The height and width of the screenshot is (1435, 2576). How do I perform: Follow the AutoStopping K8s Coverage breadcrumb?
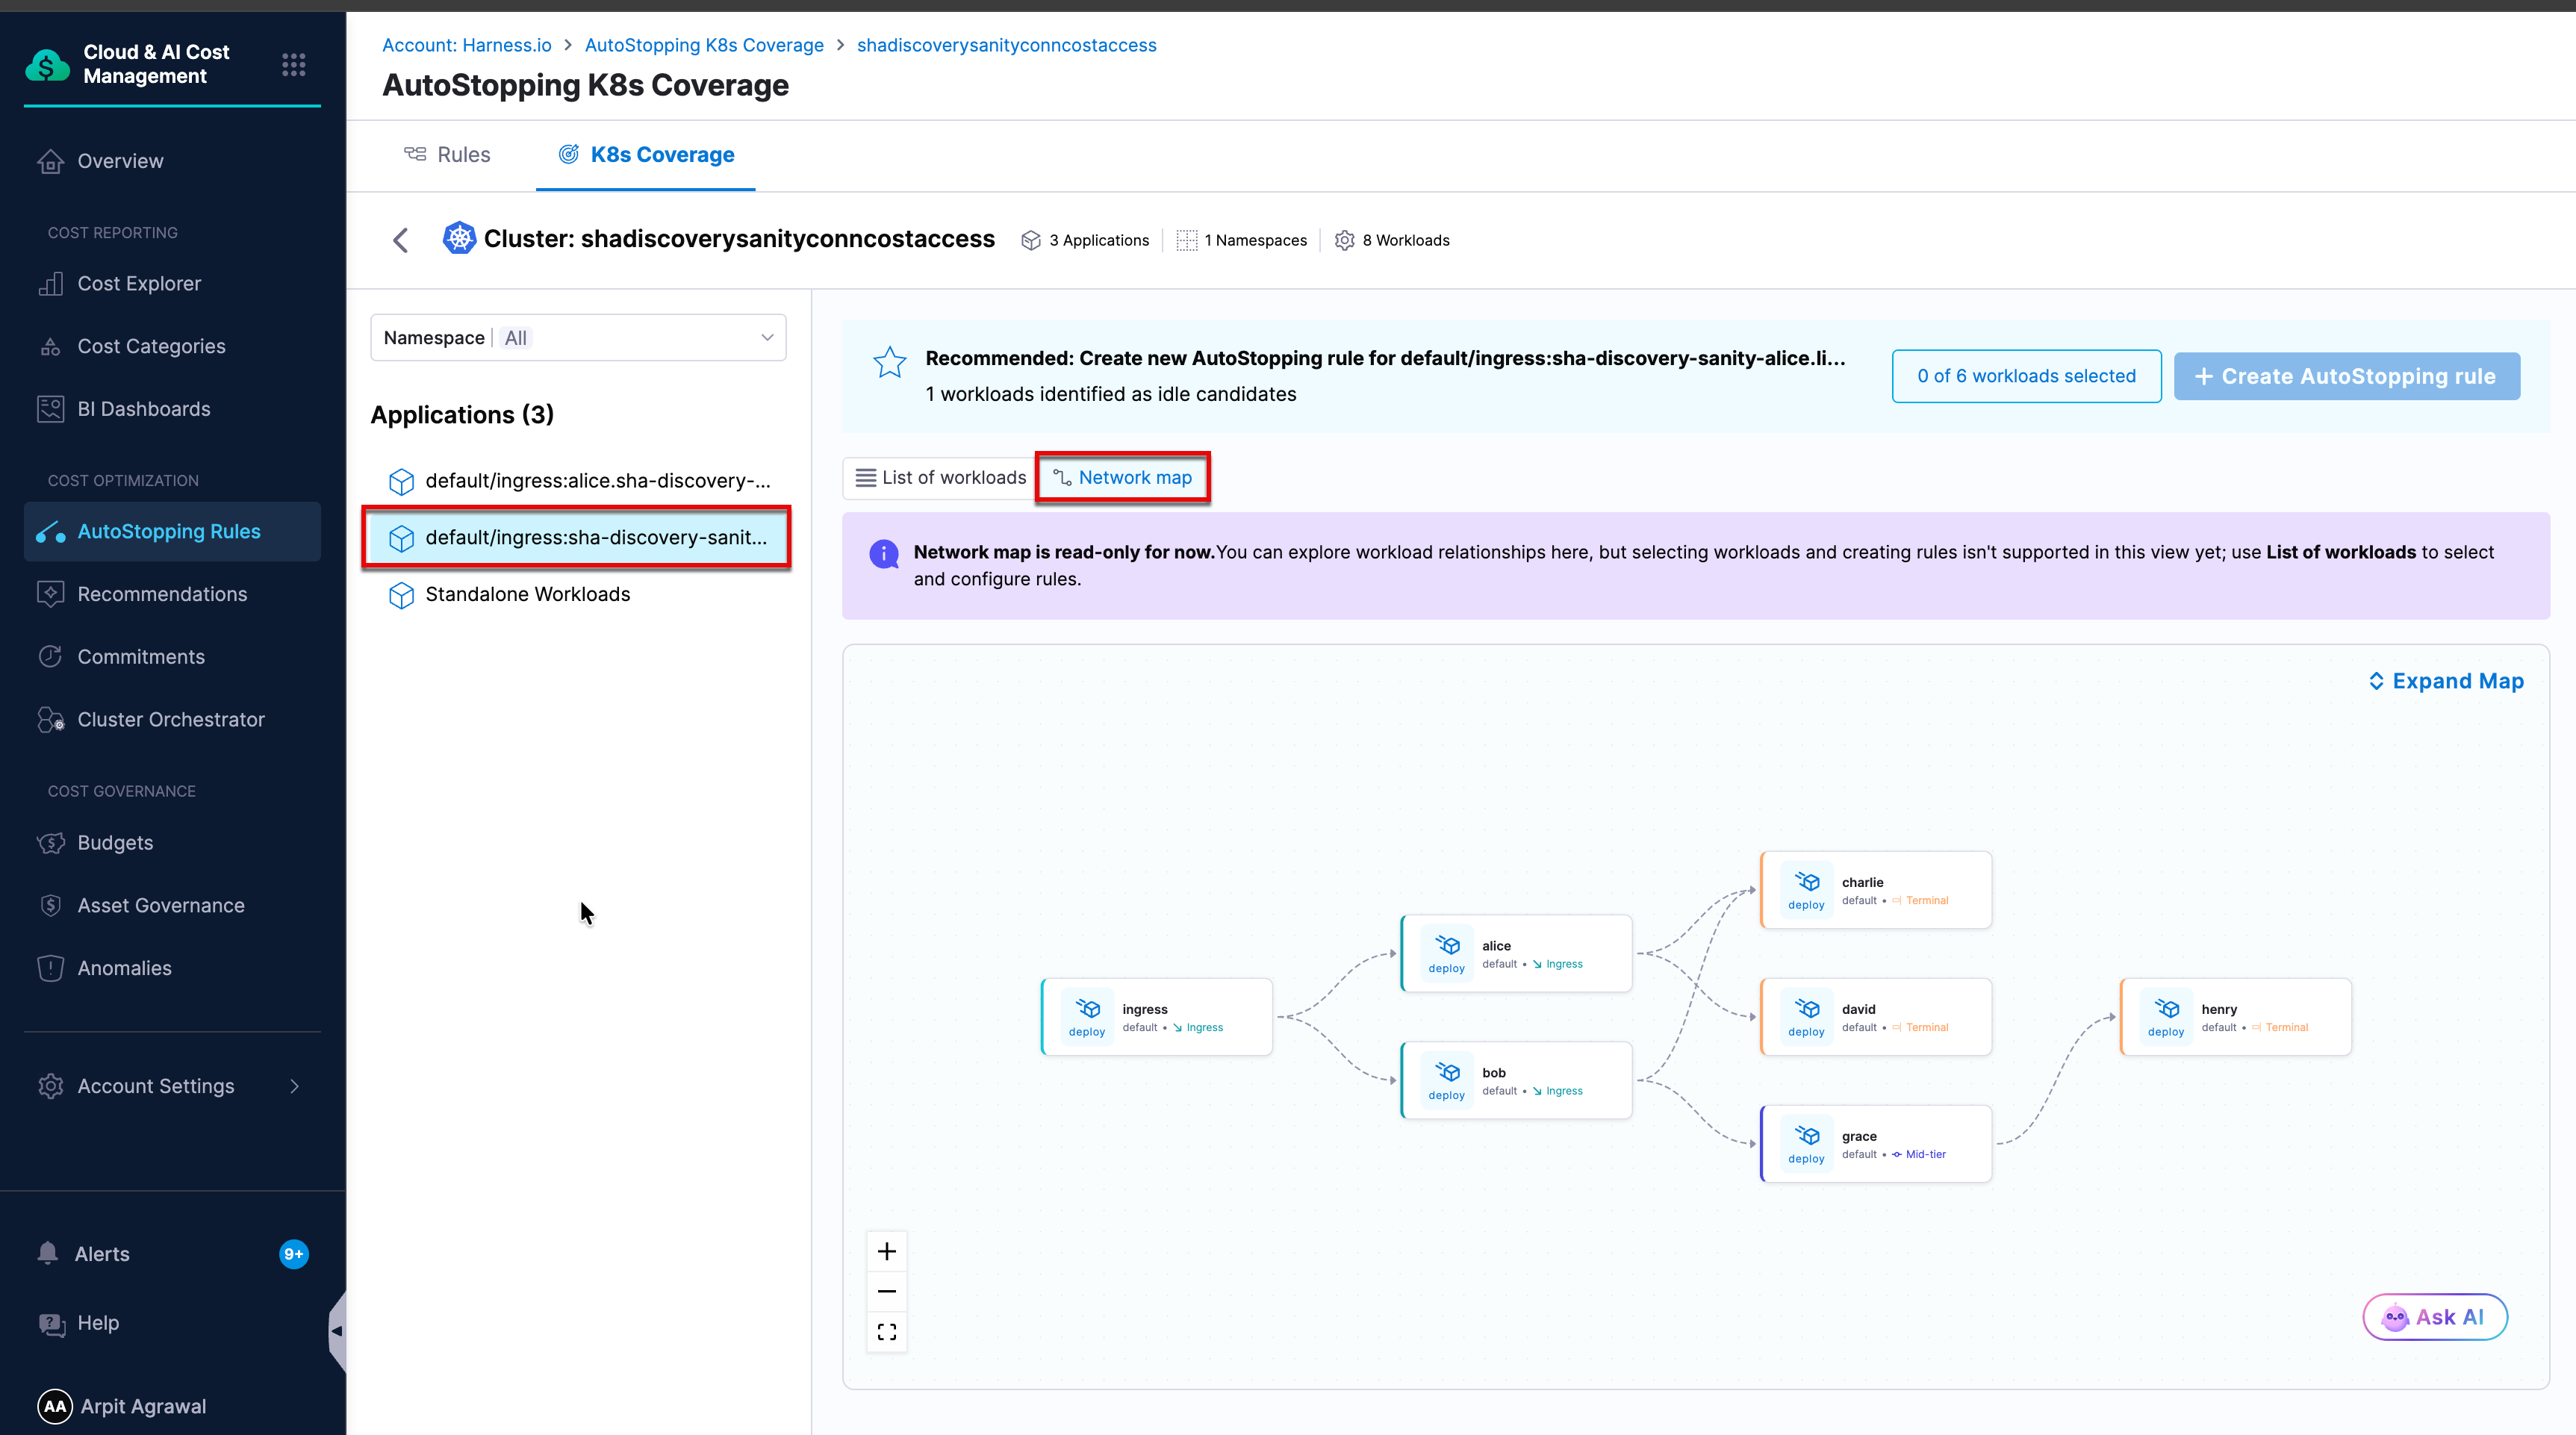(x=704, y=45)
